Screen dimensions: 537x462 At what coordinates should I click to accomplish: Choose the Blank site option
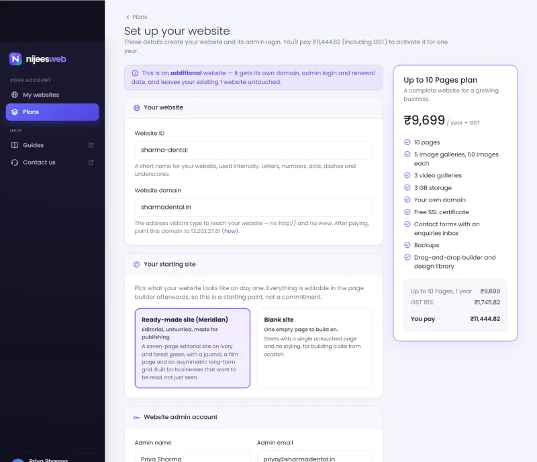[x=314, y=349]
